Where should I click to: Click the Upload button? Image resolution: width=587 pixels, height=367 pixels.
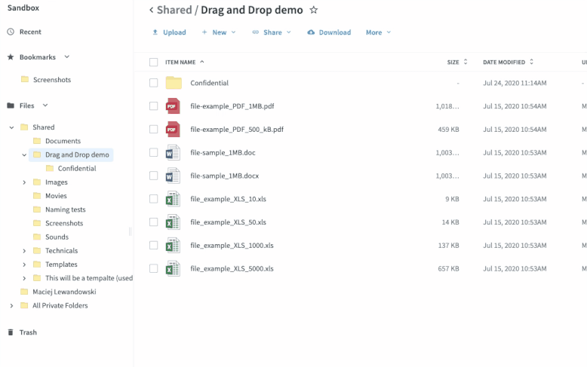coord(169,32)
